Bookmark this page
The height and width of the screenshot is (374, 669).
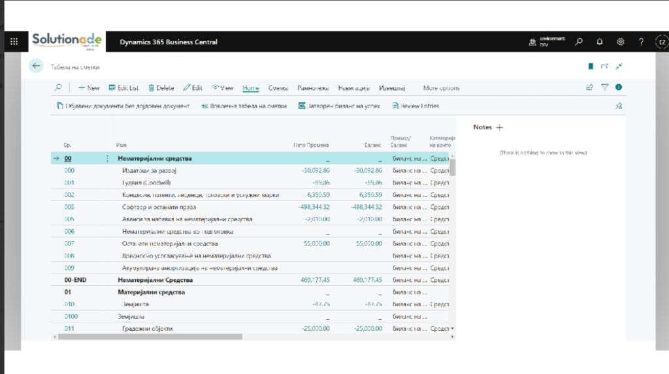point(591,66)
